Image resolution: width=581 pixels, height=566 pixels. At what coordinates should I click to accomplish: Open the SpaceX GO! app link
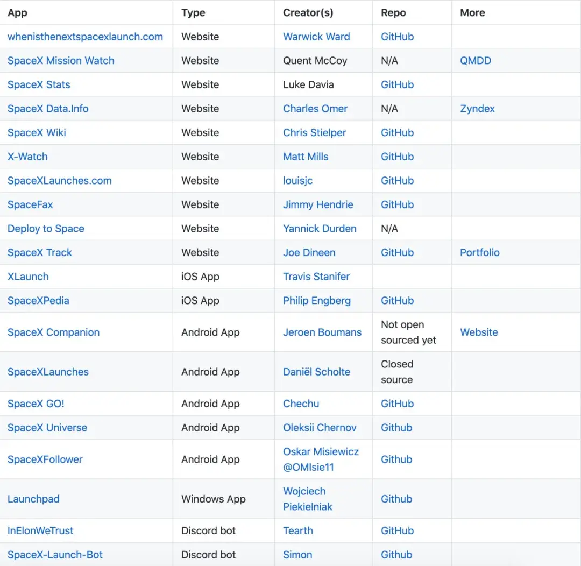[36, 404]
